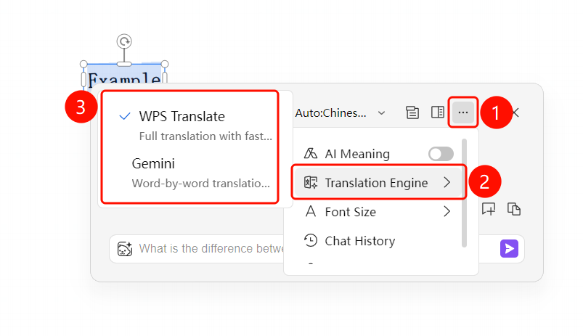The height and width of the screenshot is (336, 583).
Task: Click the Translation Engine chevron arrow
Action: (447, 182)
